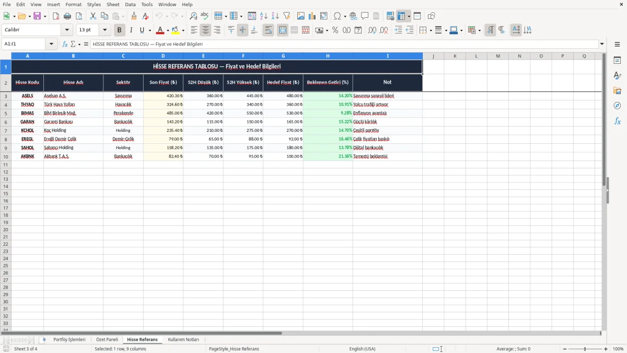Format cells as percent

point(335,30)
